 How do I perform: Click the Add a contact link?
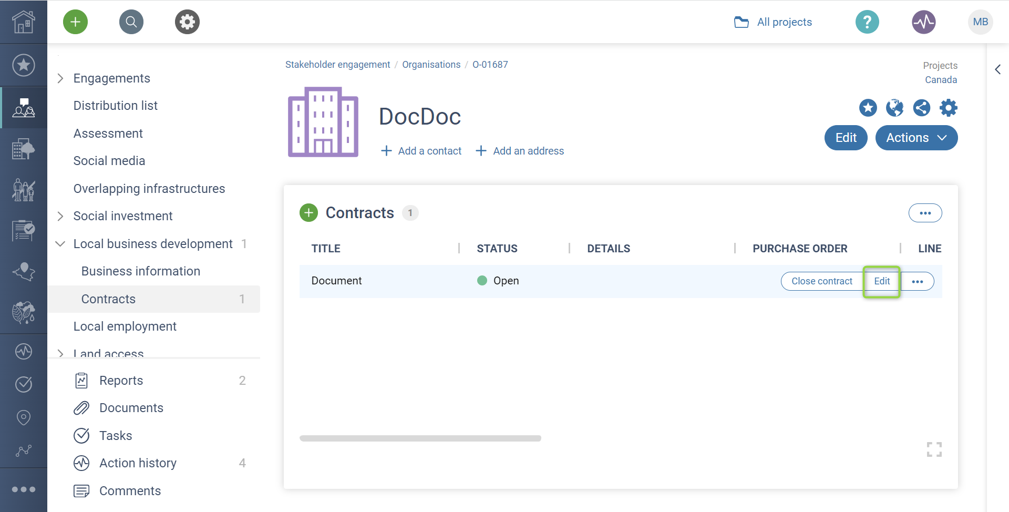click(x=421, y=151)
